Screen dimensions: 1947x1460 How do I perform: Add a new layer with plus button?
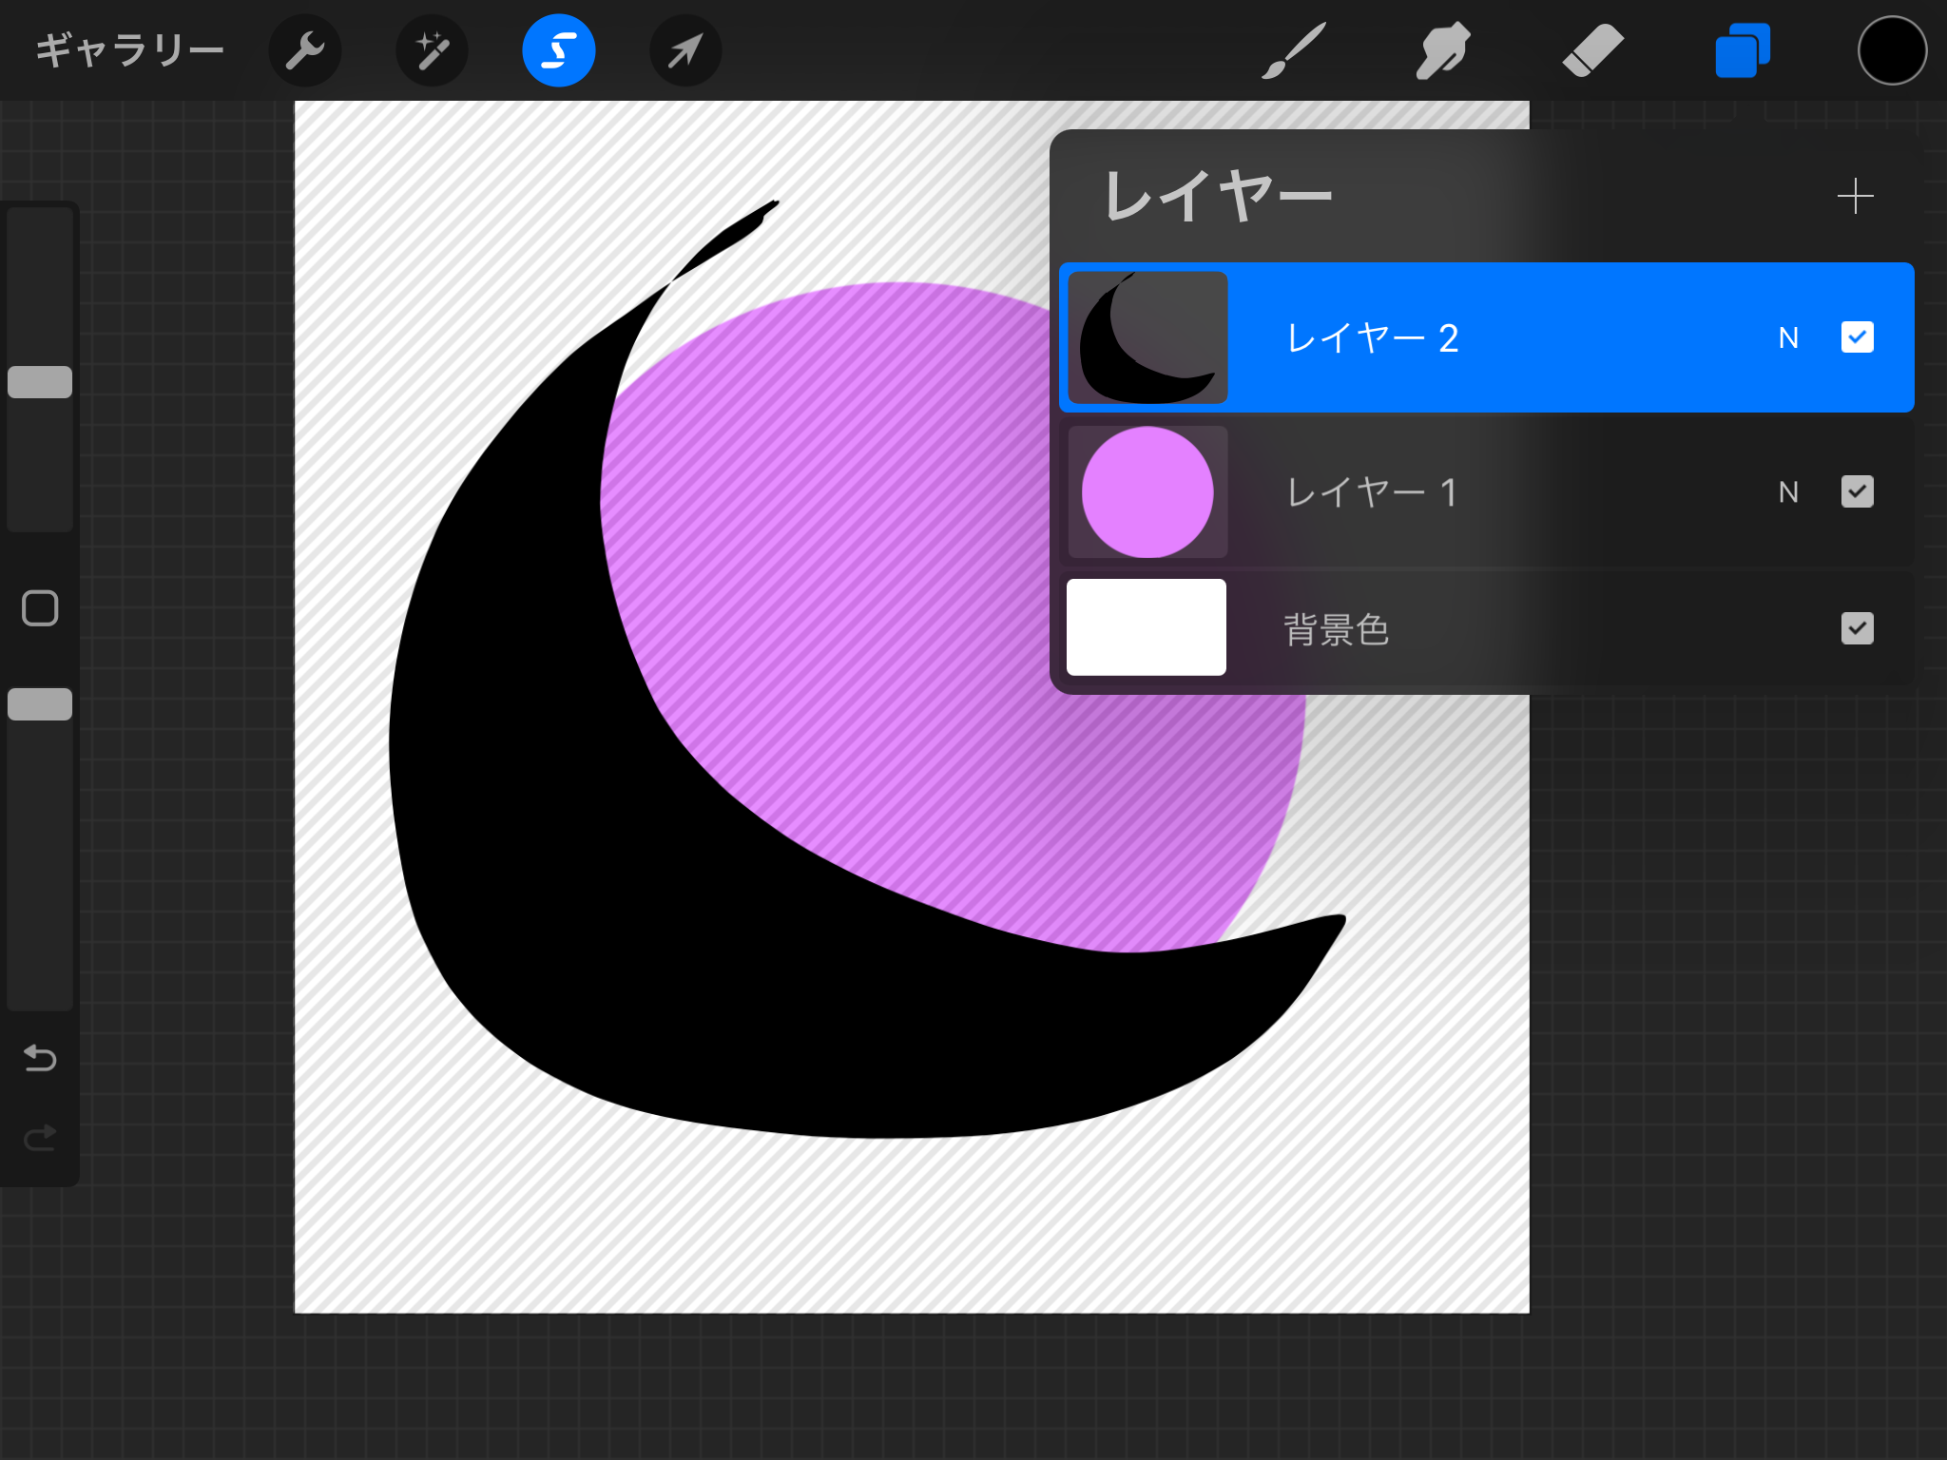click(x=1855, y=197)
